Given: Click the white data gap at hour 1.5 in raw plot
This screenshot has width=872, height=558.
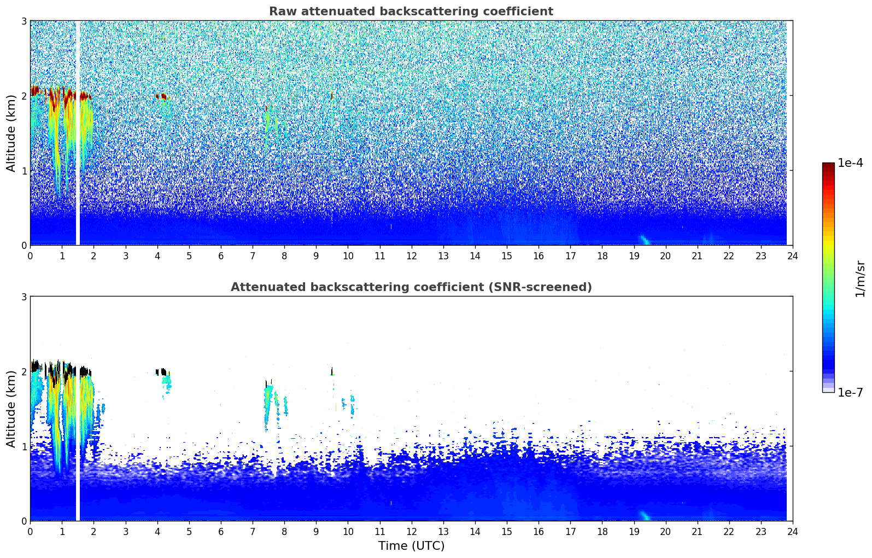Looking at the screenshot, I should click(x=78, y=133).
